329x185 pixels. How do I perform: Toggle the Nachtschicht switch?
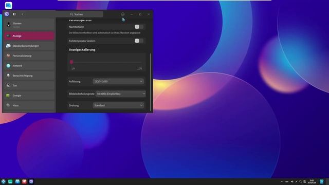(x=139, y=27)
